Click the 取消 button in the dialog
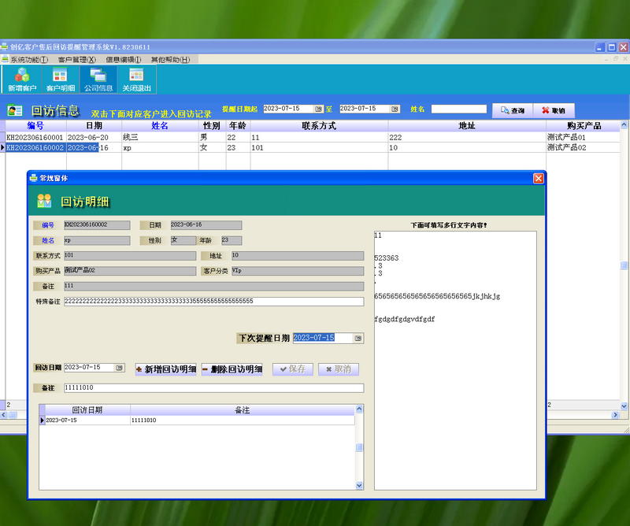 [339, 369]
